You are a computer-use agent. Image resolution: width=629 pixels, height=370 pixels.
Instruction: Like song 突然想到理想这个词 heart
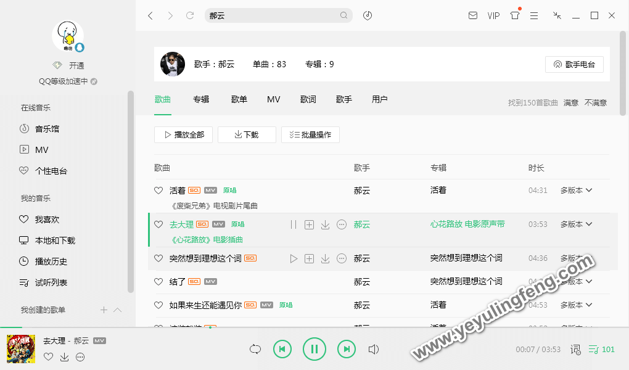pyautogui.click(x=158, y=258)
